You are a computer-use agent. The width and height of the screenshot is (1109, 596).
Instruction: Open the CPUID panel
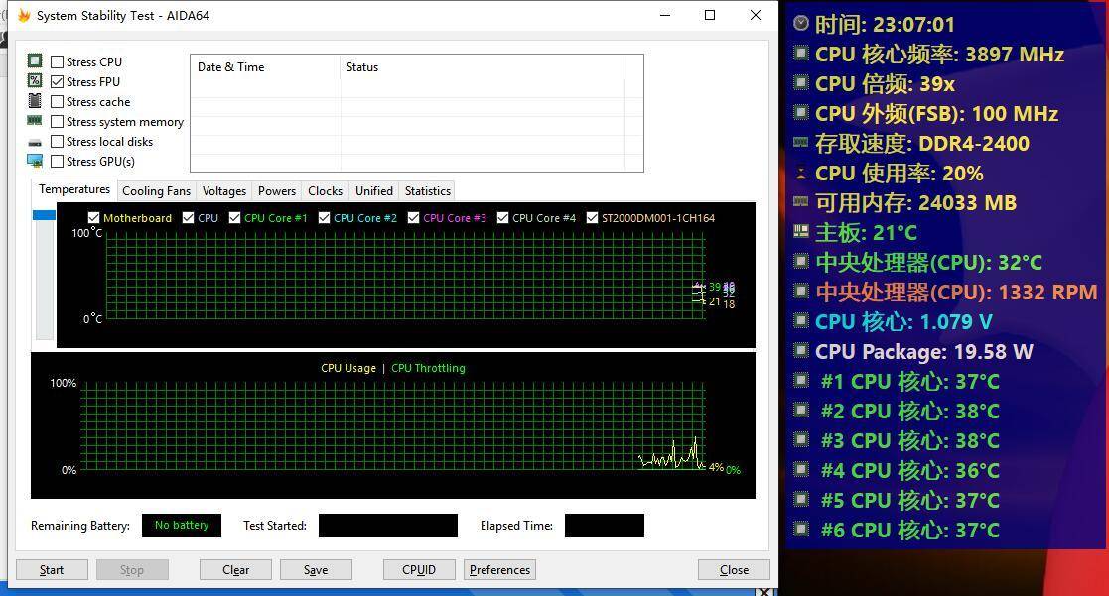pos(419,570)
